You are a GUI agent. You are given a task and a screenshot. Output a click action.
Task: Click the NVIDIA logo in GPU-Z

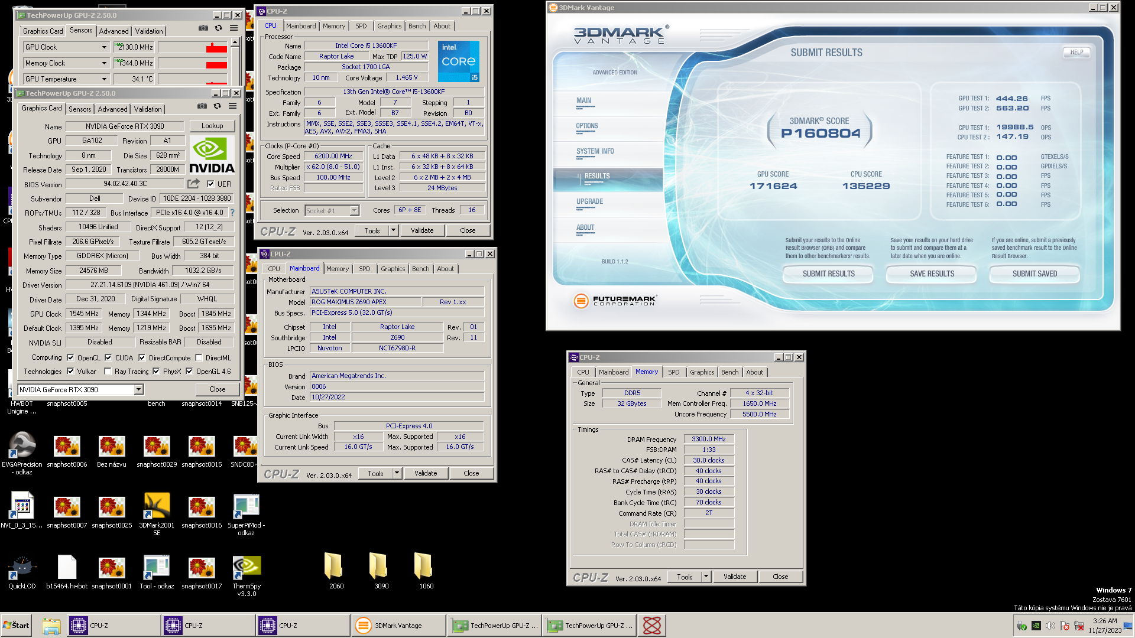[x=212, y=155]
